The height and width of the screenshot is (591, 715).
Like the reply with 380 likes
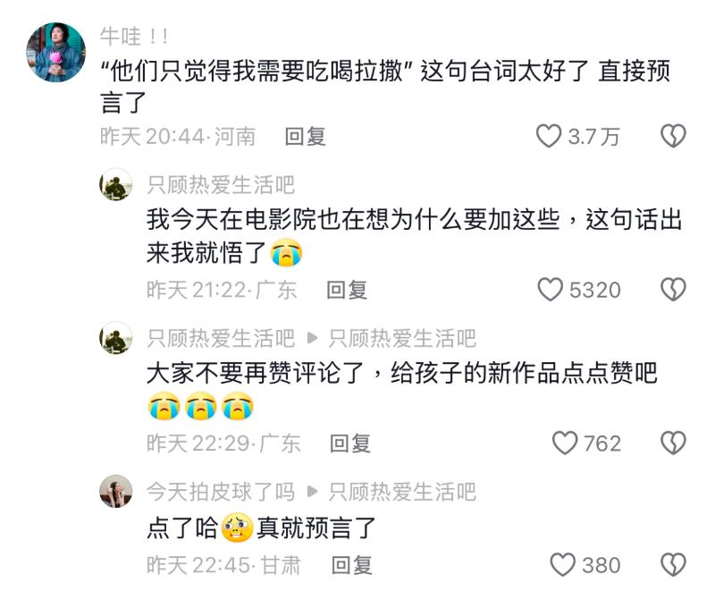click(x=563, y=564)
